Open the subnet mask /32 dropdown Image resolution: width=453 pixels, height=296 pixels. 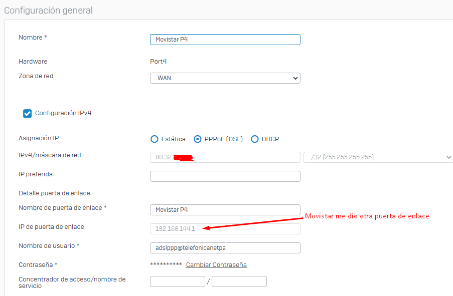pyautogui.click(x=378, y=157)
